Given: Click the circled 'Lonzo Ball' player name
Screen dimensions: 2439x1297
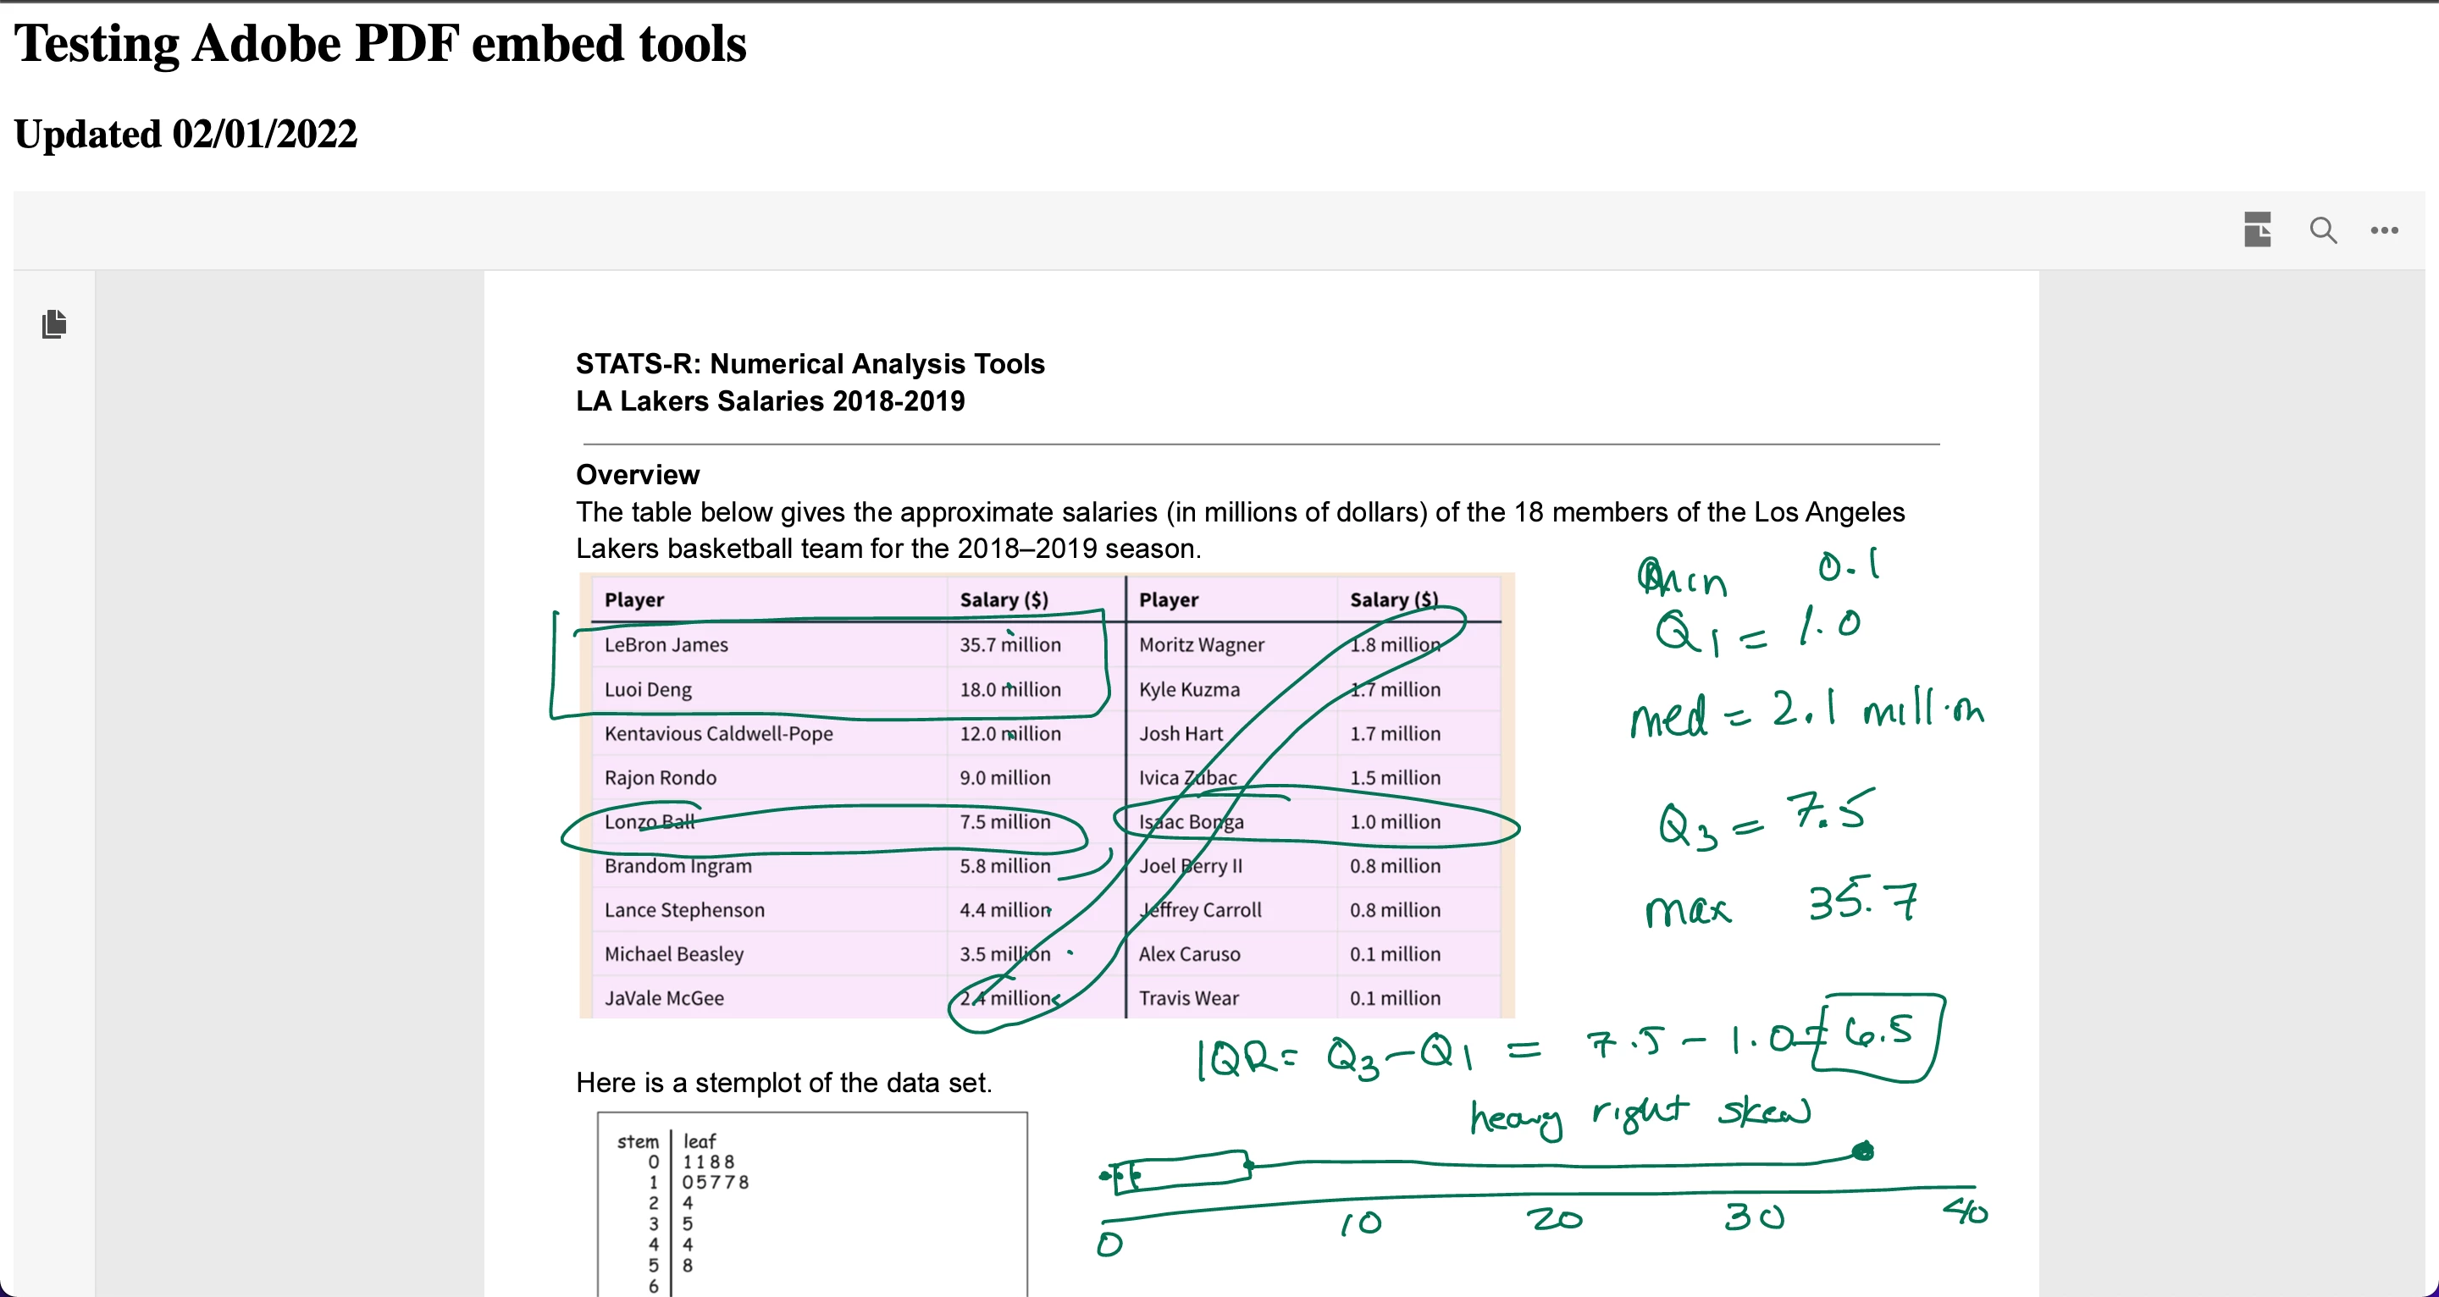Looking at the screenshot, I should pos(650,822).
